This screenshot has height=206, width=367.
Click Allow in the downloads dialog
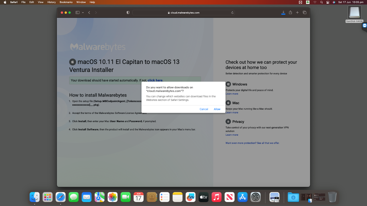(x=217, y=109)
